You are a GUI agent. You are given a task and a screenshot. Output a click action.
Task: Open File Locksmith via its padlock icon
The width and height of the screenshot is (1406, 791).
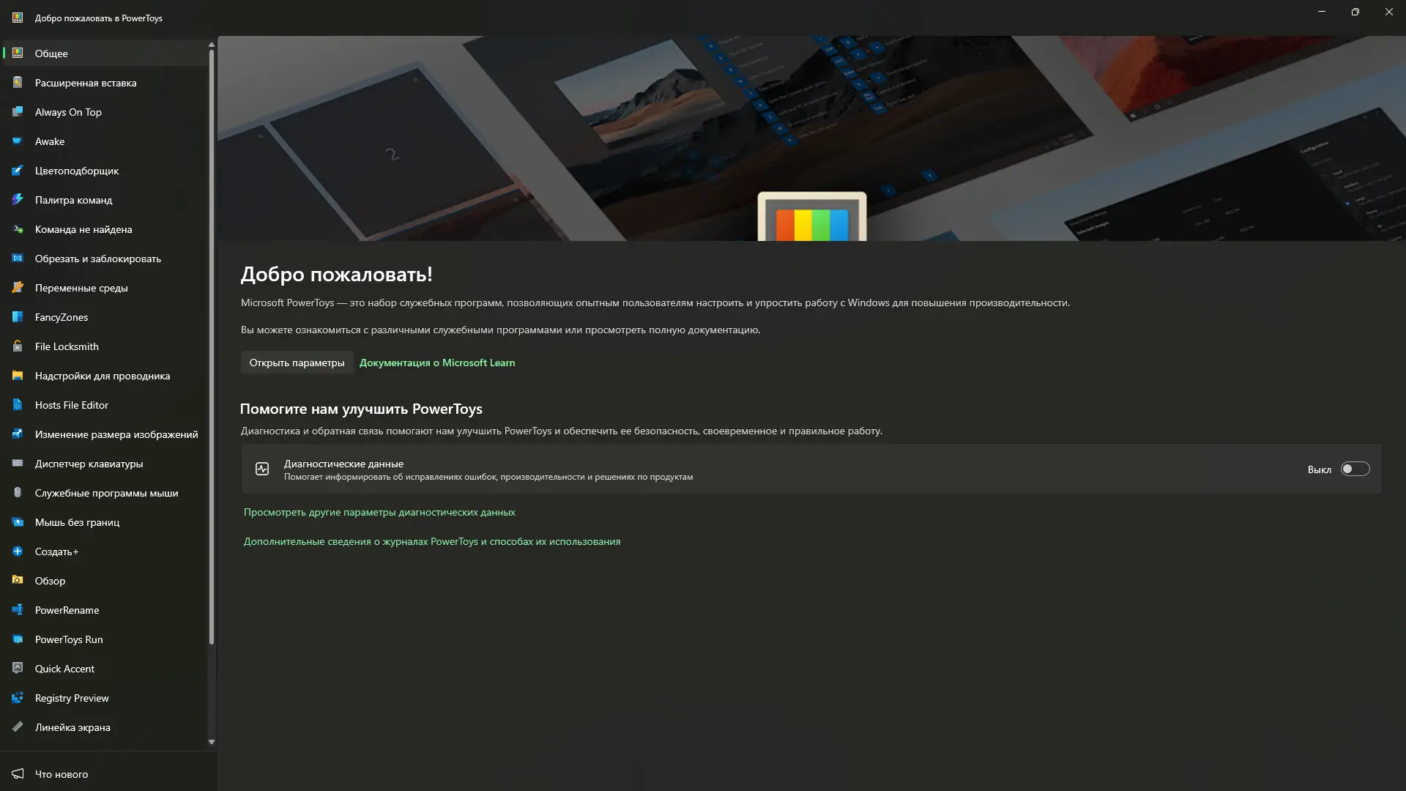18,346
